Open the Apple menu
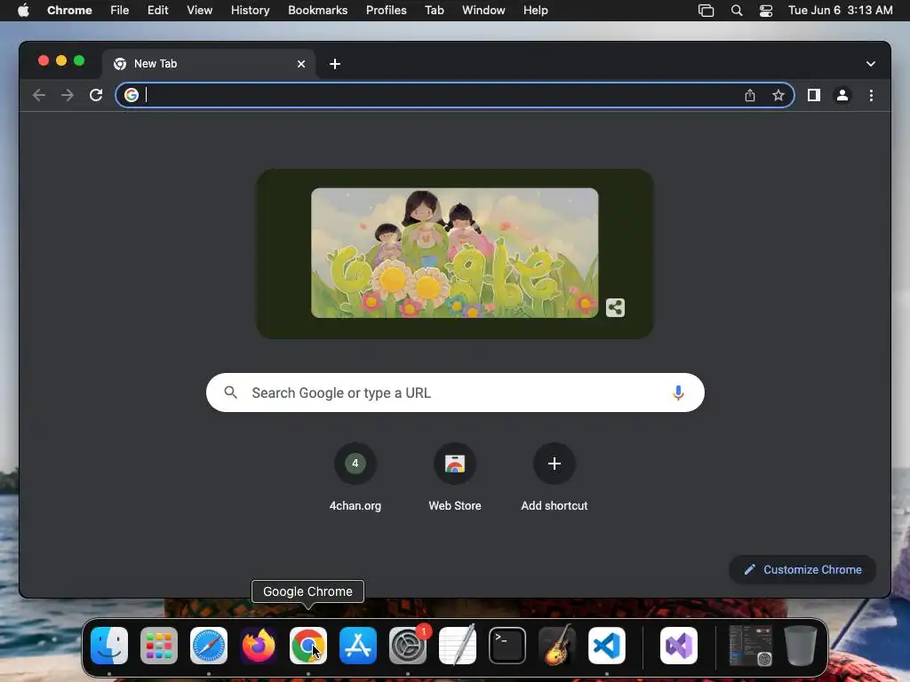This screenshot has width=910, height=682. click(23, 11)
